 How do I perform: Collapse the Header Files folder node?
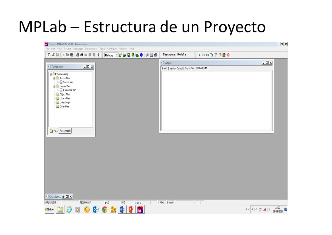point(54,87)
